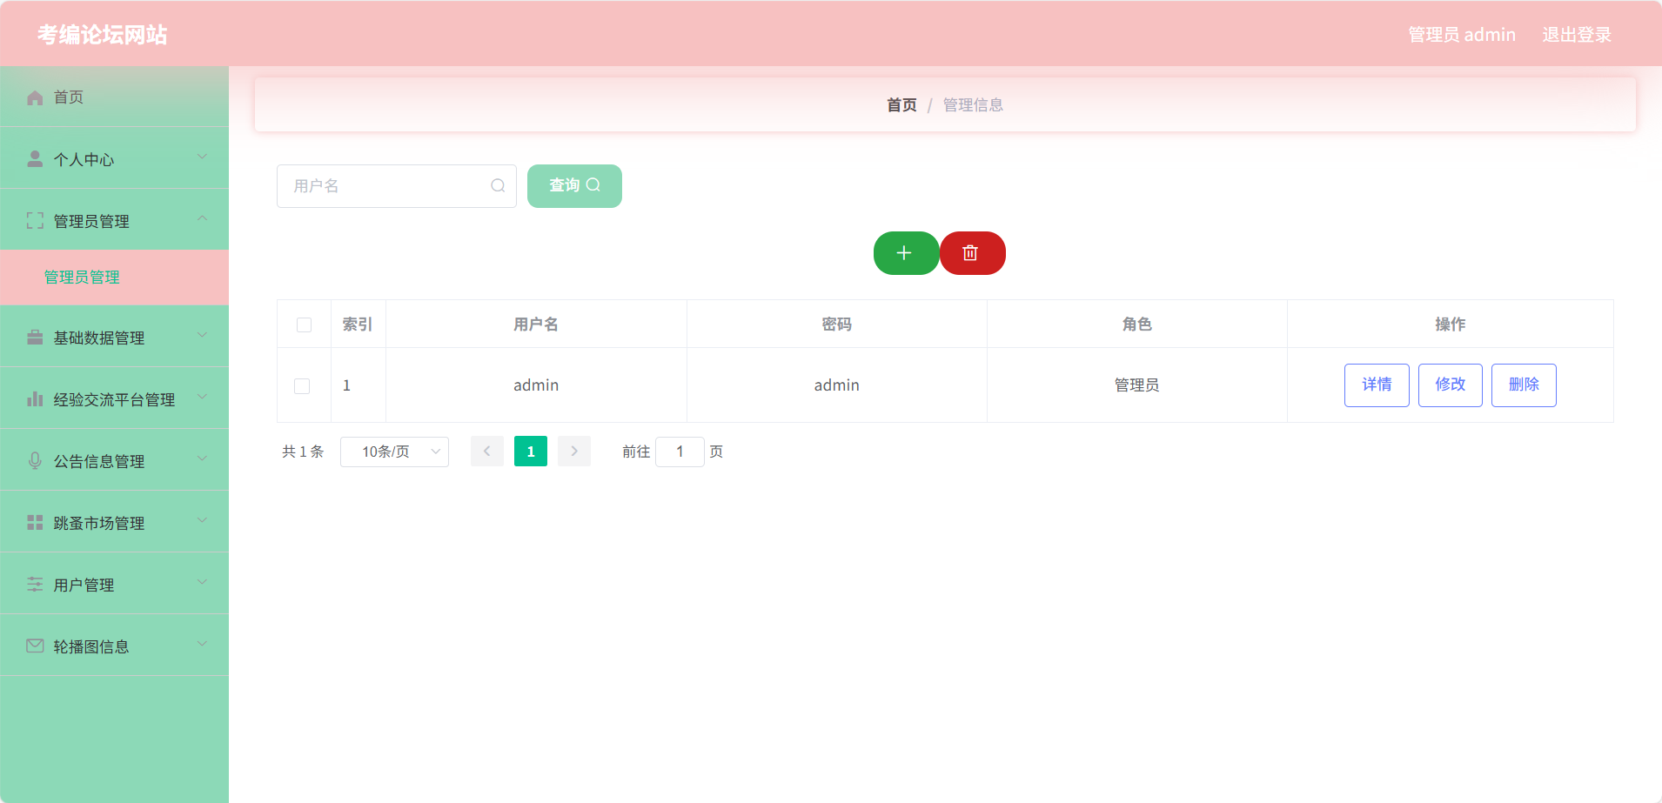Expand 轮播图信息 using its chevron

coord(202,644)
